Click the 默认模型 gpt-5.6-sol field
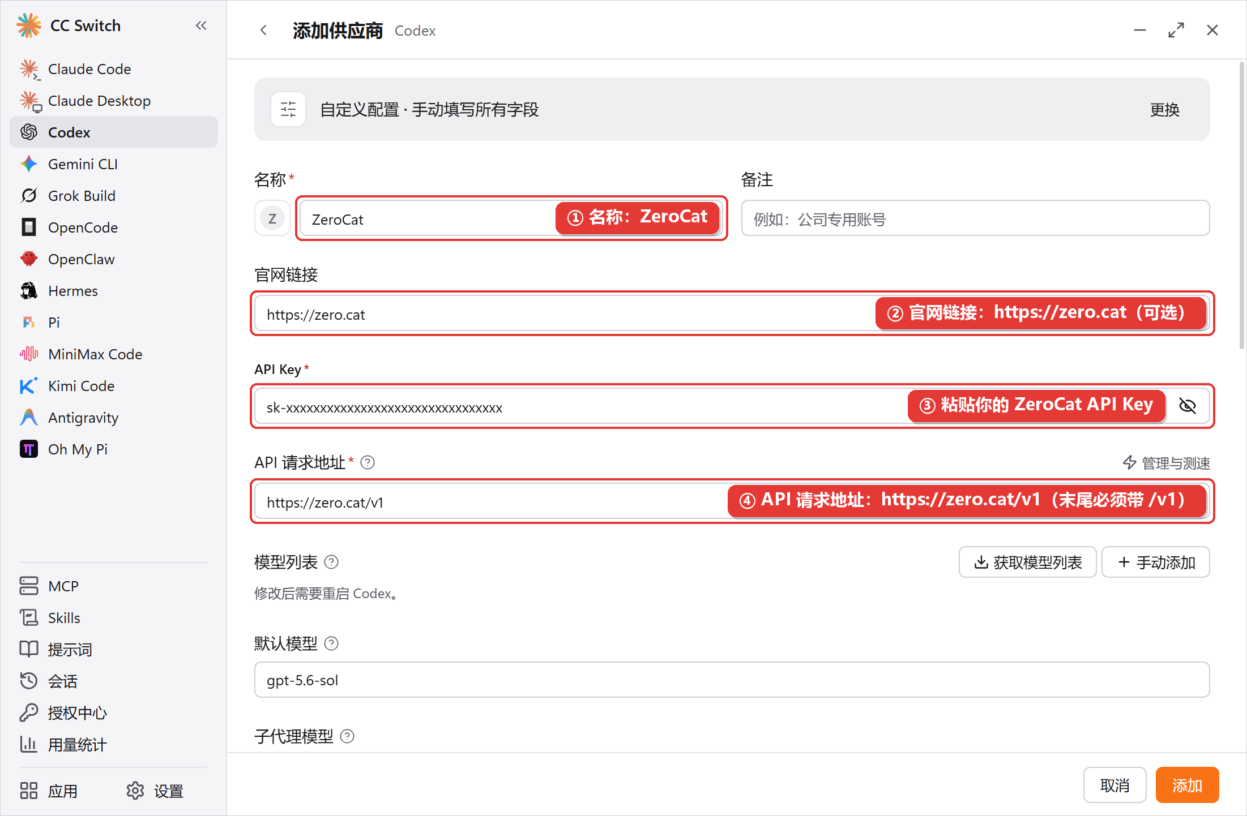1247x816 pixels. pos(732,680)
